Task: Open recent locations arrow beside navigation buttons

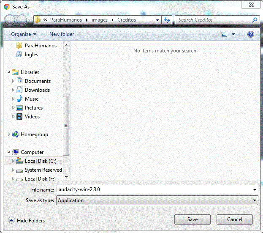Action: (30, 20)
